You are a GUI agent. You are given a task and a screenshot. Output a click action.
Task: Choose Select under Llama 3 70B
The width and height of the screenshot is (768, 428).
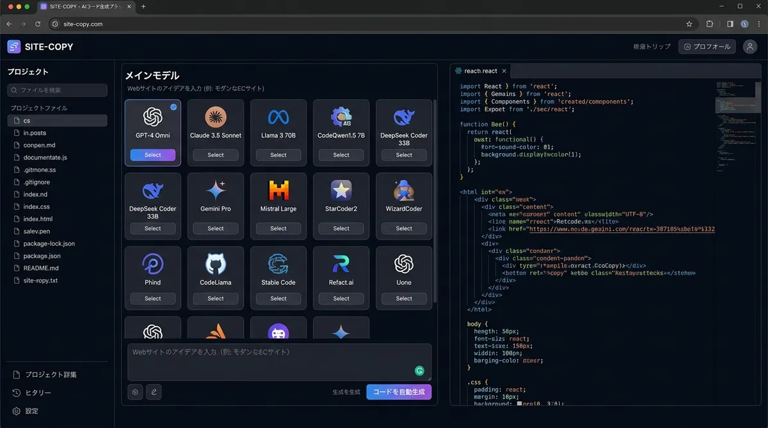pos(278,155)
